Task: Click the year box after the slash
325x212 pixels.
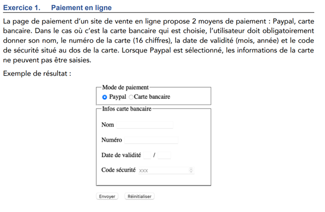Action: pos(164,155)
